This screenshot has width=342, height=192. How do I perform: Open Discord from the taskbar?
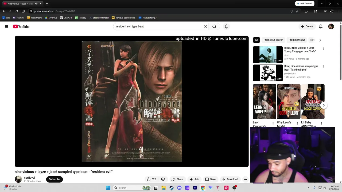click(x=179, y=188)
